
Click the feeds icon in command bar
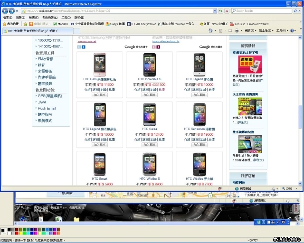pyautogui.click(x=220, y=31)
